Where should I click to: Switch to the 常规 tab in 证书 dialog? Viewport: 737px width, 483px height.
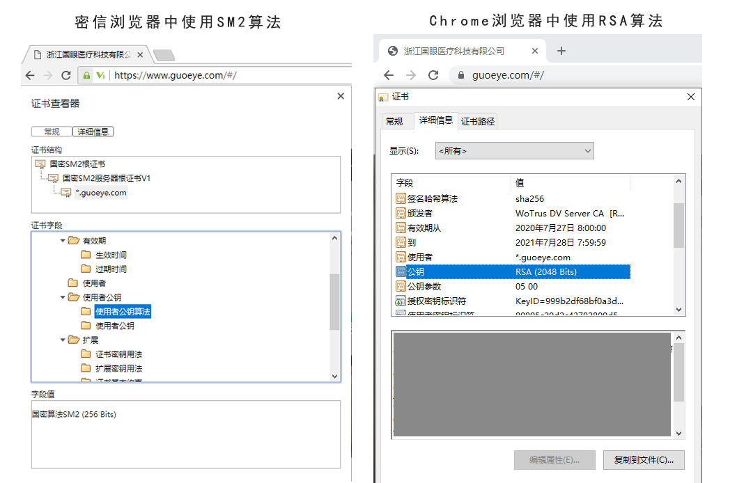pos(394,121)
